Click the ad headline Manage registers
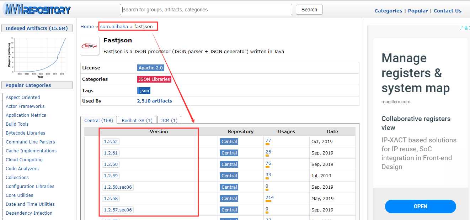Viewport: 470px width, 220px height. tap(416, 73)
